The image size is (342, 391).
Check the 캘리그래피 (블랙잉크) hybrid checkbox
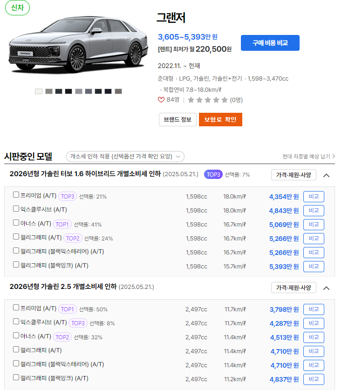(x=15, y=267)
